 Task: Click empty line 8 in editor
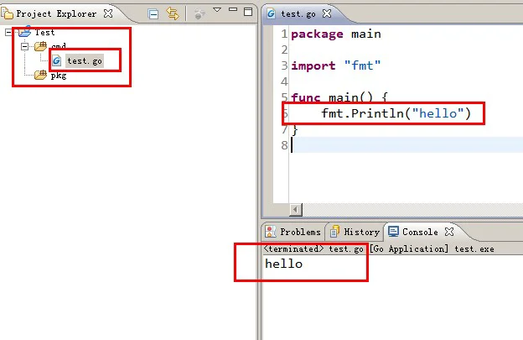pyautogui.click(x=407, y=145)
